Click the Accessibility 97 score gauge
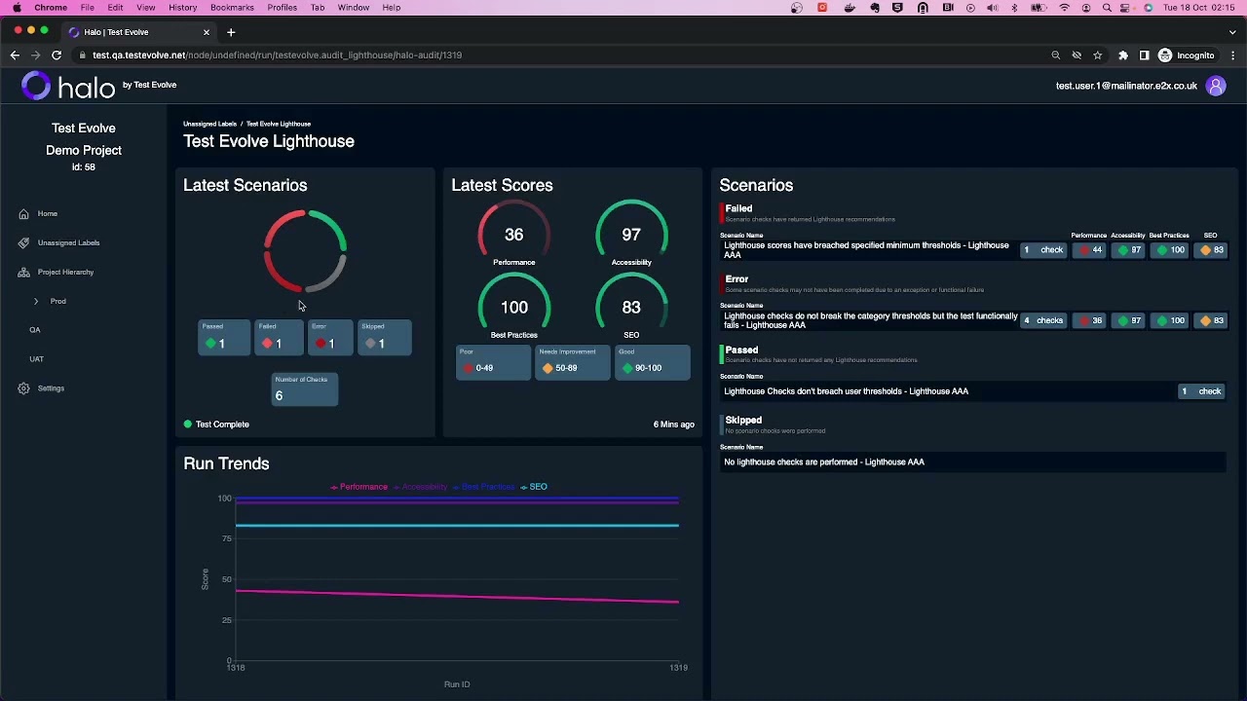Image resolution: width=1247 pixels, height=701 pixels. point(631,234)
